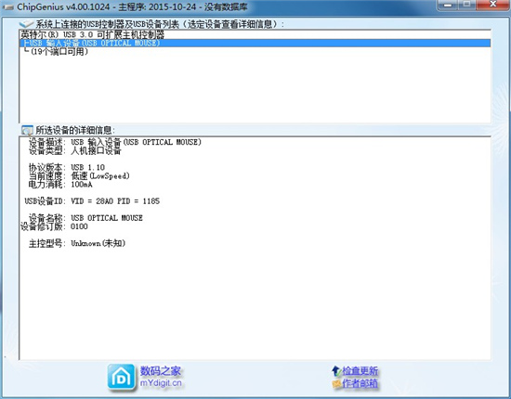Open the 数码之家 site link
511x399 pixels.
[160, 370]
